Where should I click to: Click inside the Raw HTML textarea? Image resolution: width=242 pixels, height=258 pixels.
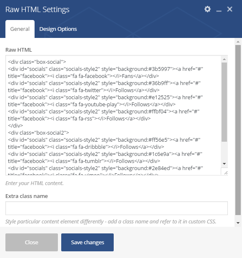pyautogui.click(x=113, y=115)
